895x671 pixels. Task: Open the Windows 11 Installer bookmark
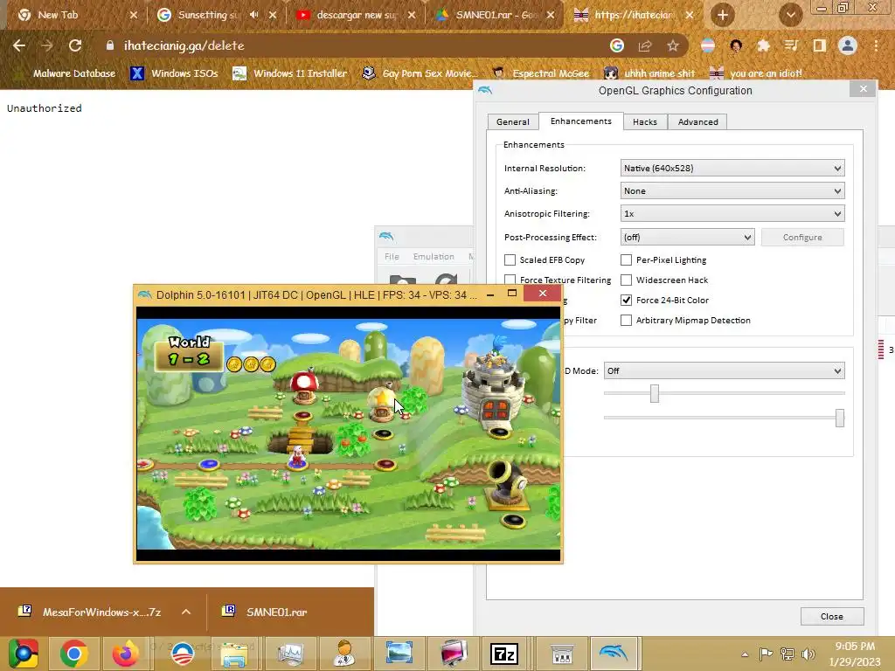pyautogui.click(x=290, y=73)
